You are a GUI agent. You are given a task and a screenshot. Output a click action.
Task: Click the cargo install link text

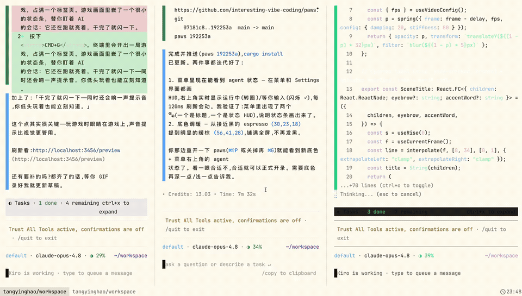(x=263, y=54)
